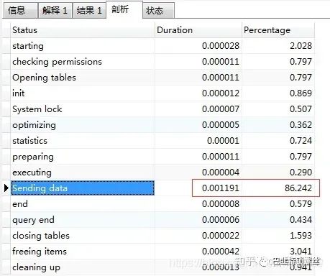
Task: Select the 'init' status cell
Action: [x=83, y=93]
